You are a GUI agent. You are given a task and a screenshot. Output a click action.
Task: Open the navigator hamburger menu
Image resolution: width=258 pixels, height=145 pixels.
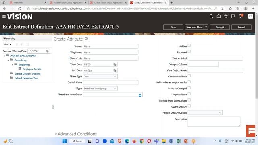(x=4, y=17)
